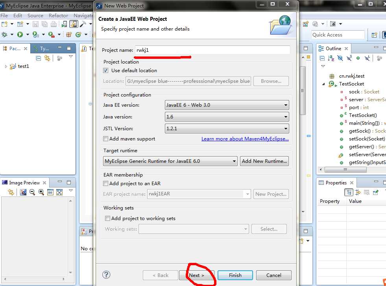386x286 pixels.
Task: Click Hide Fields icon in Outline toolbar
Action: [x=340, y=58]
